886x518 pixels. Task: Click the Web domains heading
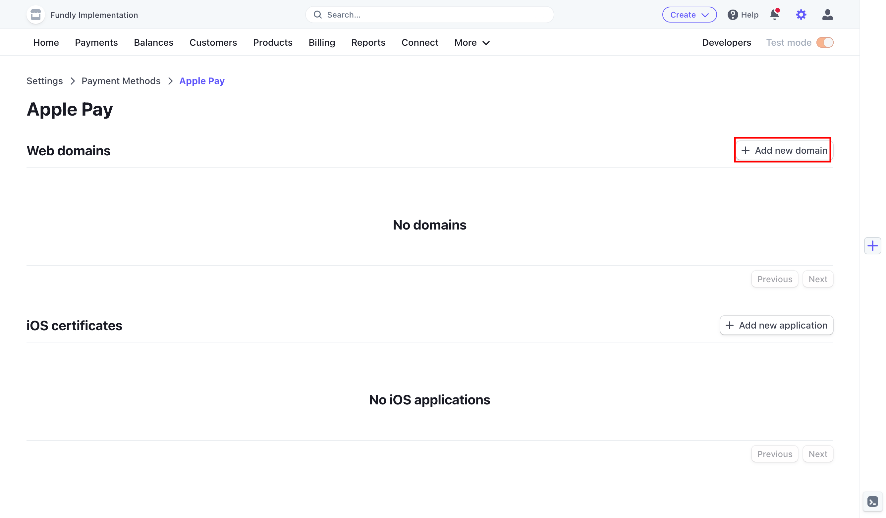[69, 151]
